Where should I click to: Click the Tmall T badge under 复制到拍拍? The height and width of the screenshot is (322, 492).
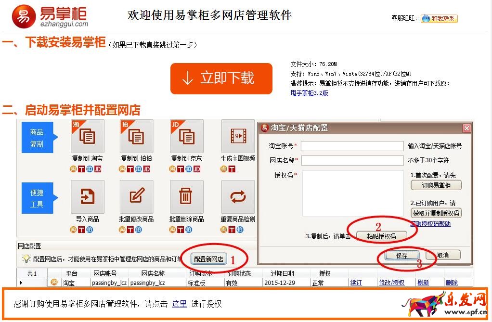pyautogui.click(x=130, y=169)
